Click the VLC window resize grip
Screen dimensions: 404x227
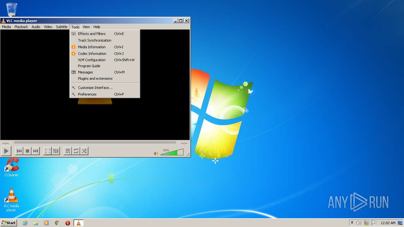pos(188,154)
